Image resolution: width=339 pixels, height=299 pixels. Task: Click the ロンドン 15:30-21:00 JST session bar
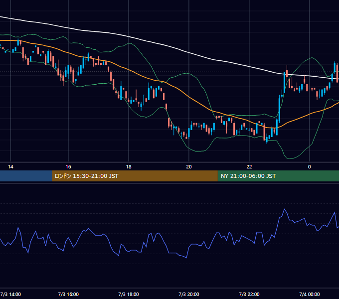pyautogui.click(x=135, y=176)
